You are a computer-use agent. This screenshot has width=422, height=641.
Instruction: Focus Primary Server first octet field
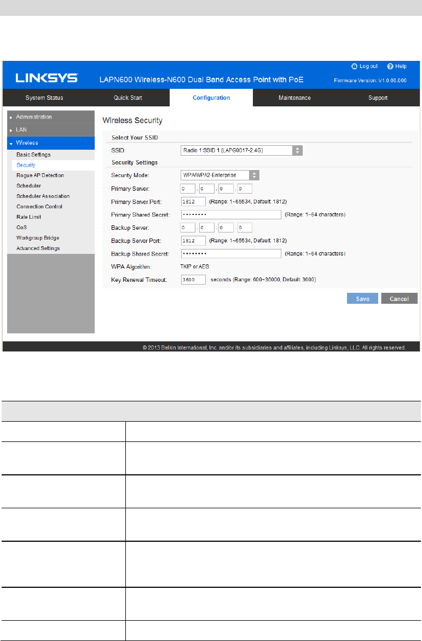(188, 189)
